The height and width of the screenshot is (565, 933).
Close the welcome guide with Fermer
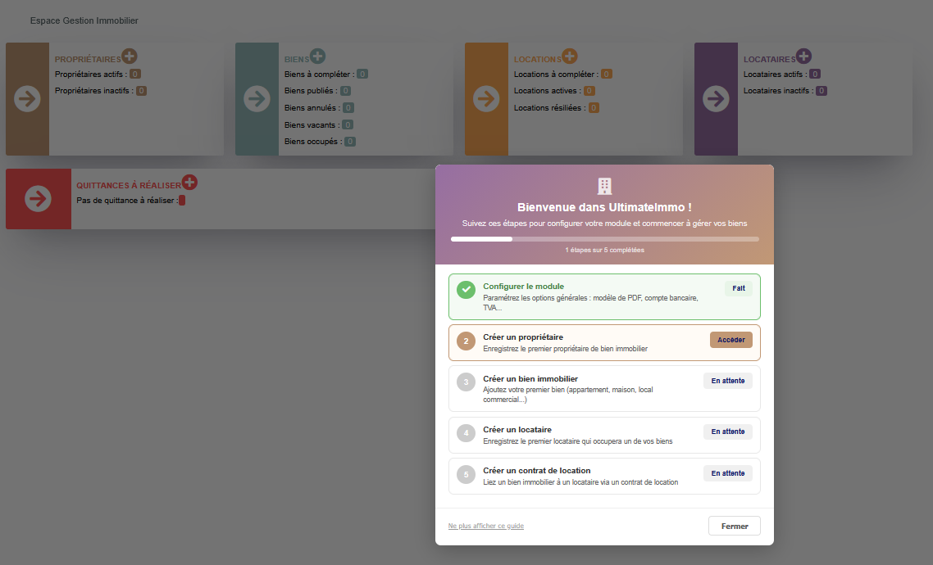click(x=735, y=526)
